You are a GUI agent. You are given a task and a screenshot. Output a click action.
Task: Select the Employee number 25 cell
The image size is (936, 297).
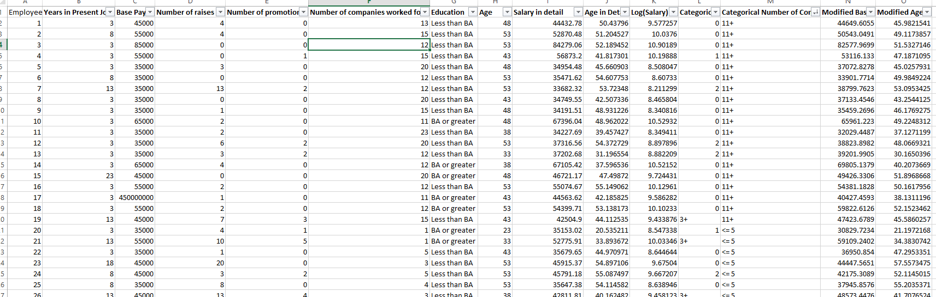25,284
